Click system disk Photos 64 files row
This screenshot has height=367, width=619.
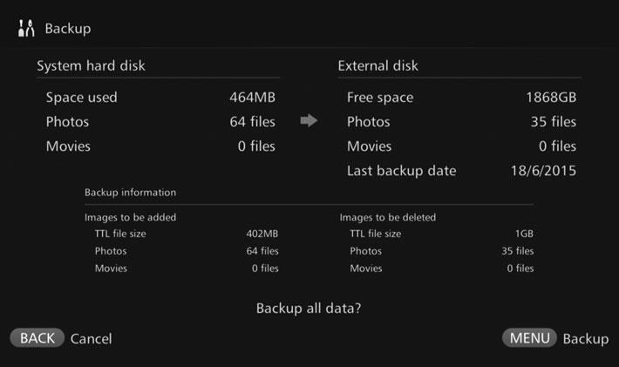[160, 122]
